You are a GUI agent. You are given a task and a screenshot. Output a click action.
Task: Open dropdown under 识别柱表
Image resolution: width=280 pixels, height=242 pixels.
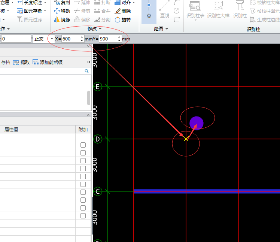(195, 20)
